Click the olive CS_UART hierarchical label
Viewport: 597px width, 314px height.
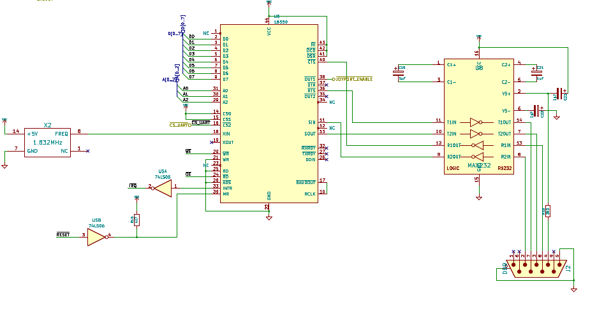coord(180,125)
